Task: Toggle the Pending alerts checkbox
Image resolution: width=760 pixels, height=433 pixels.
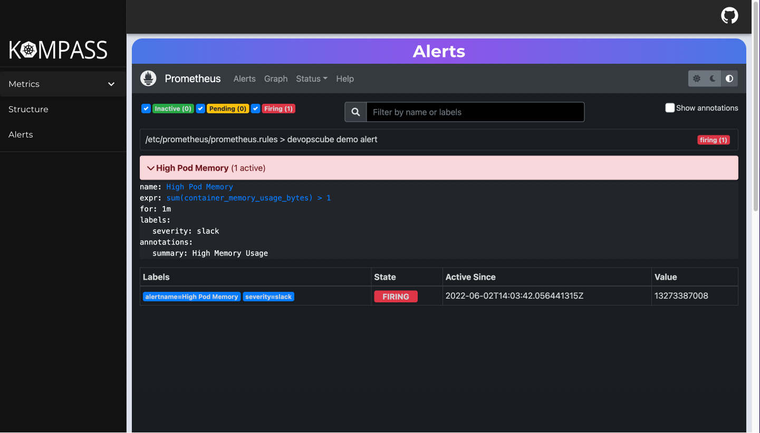Action: 200,109
